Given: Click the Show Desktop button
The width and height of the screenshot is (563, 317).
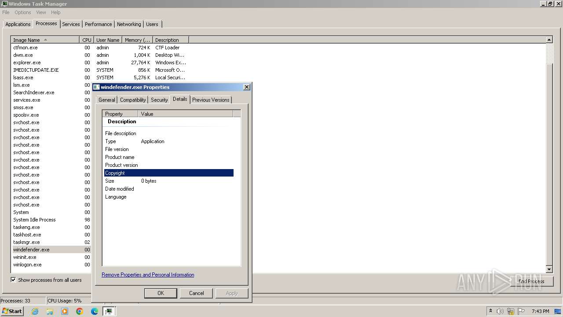Looking at the screenshot, I should coord(559,311).
